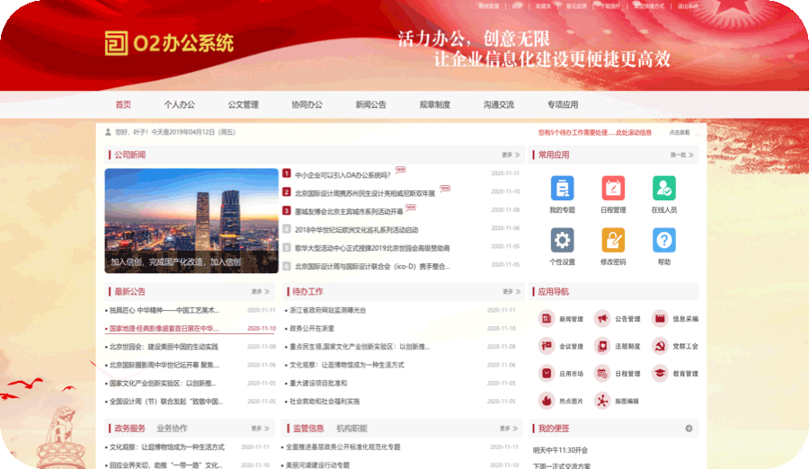This screenshot has height=469, width=809.
Task: Open the news slideshow skyline image
Action: [191, 221]
